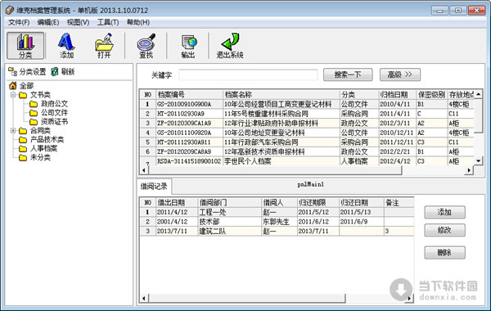
Task: Click borrower cell 东郭先生
Action: point(279,222)
